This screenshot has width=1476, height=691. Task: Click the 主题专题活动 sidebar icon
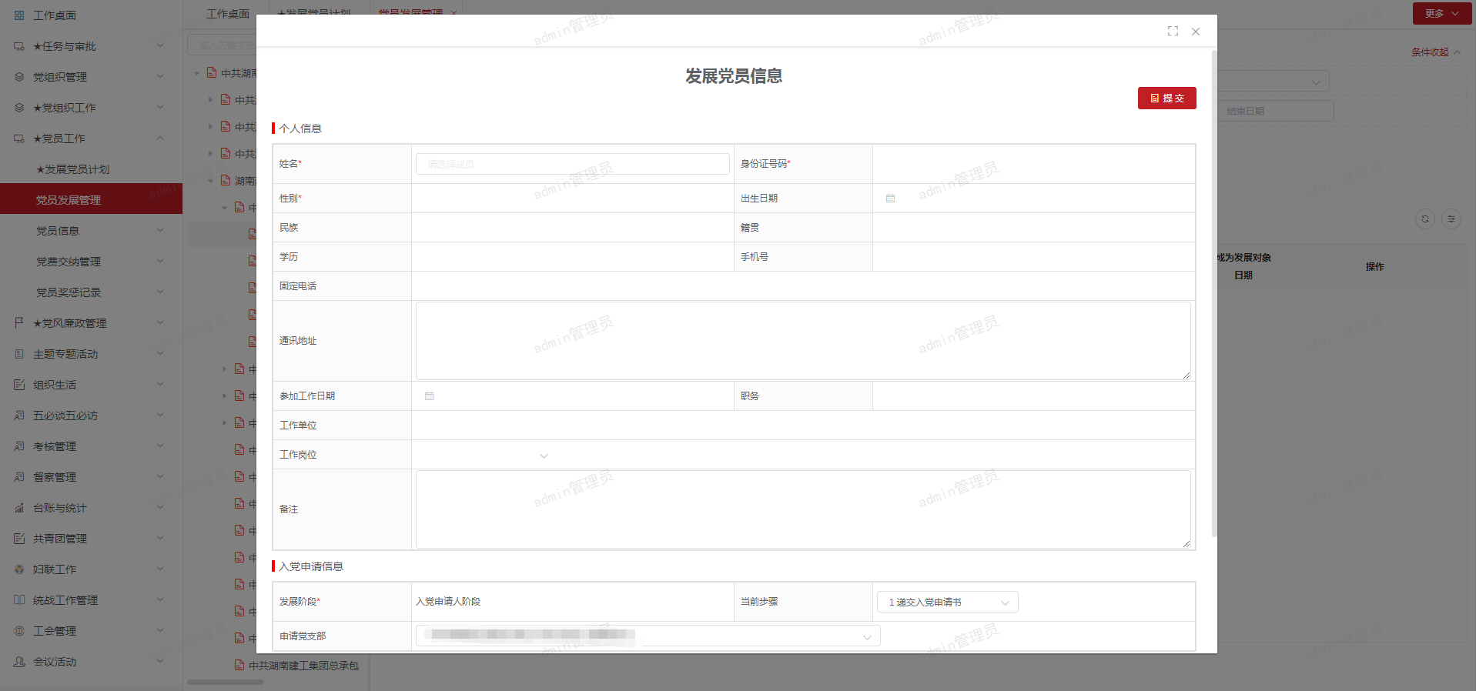tap(19, 354)
